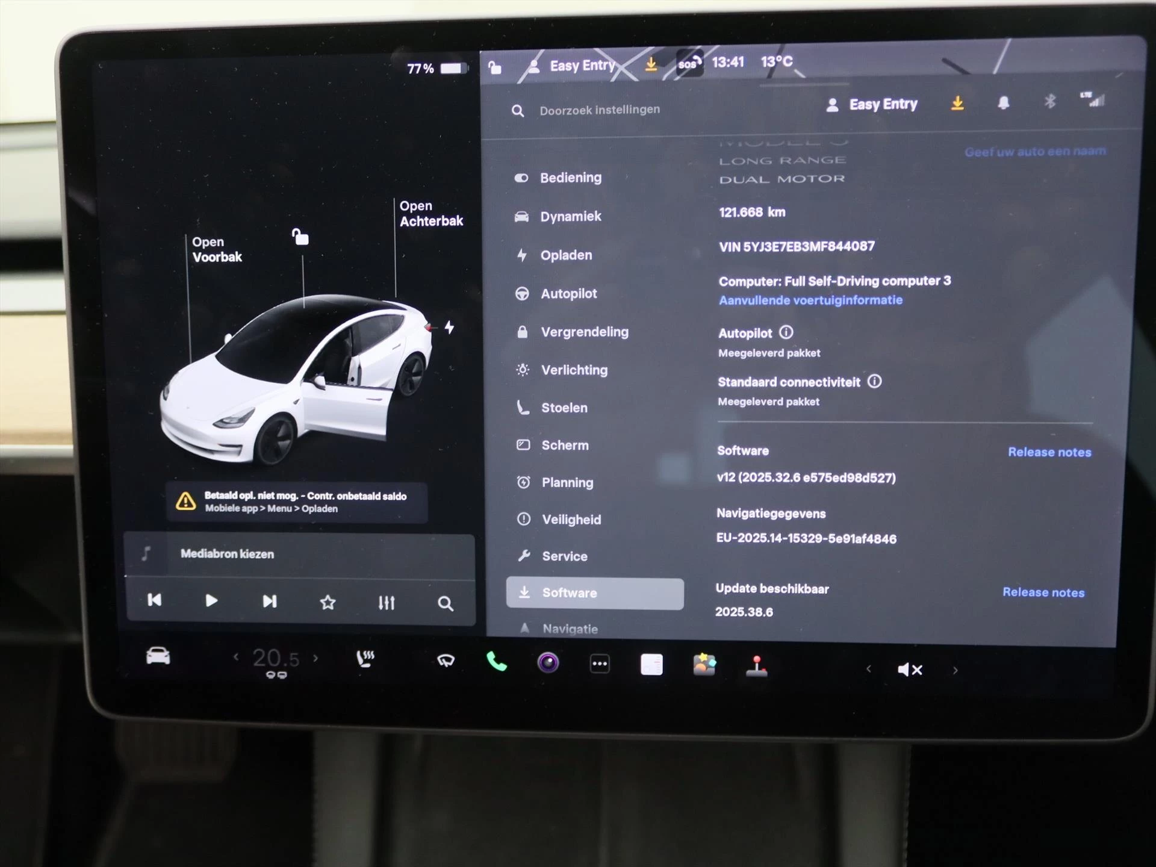
Task: Open Aanvullende voertuiginformatie link
Action: click(x=810, y=300)
